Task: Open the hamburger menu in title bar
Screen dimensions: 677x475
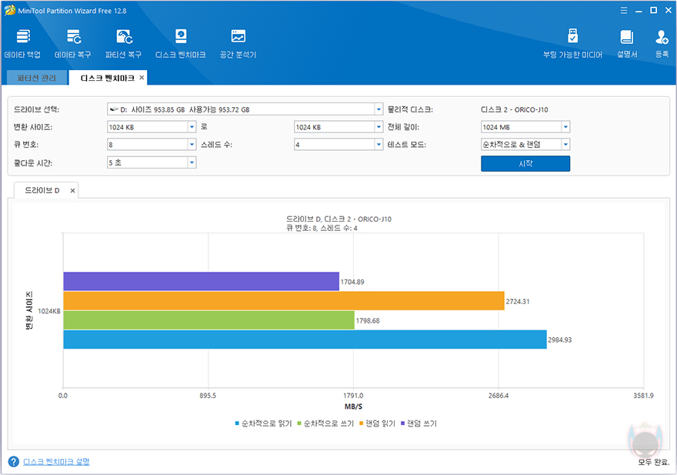Action: click(x=624, y=10)
